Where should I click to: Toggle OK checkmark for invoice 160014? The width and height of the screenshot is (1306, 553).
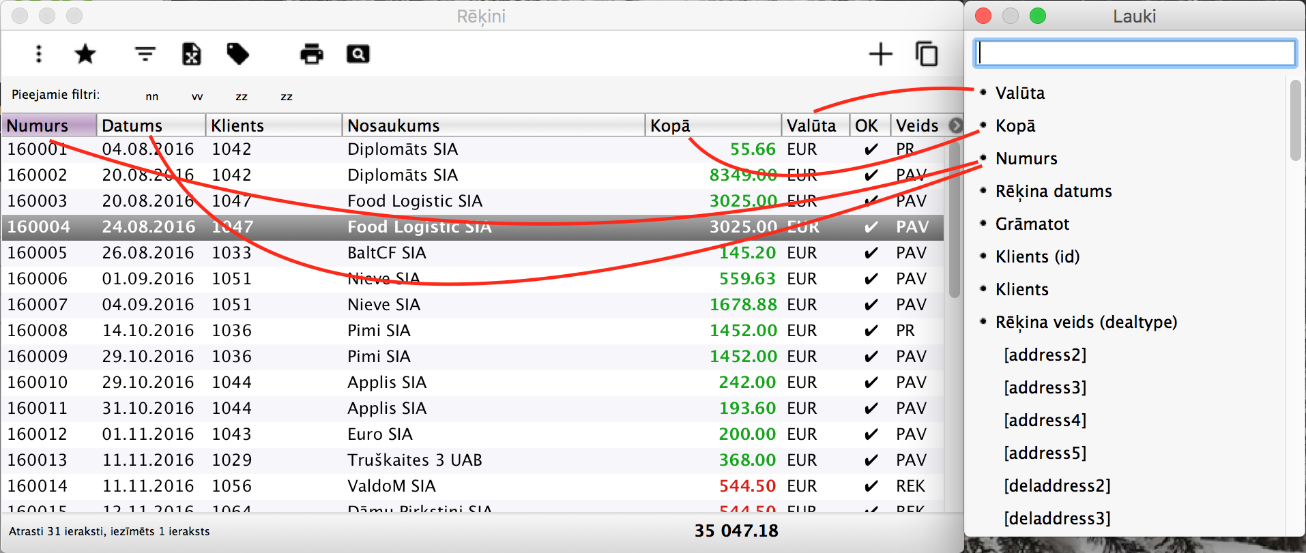871,486
